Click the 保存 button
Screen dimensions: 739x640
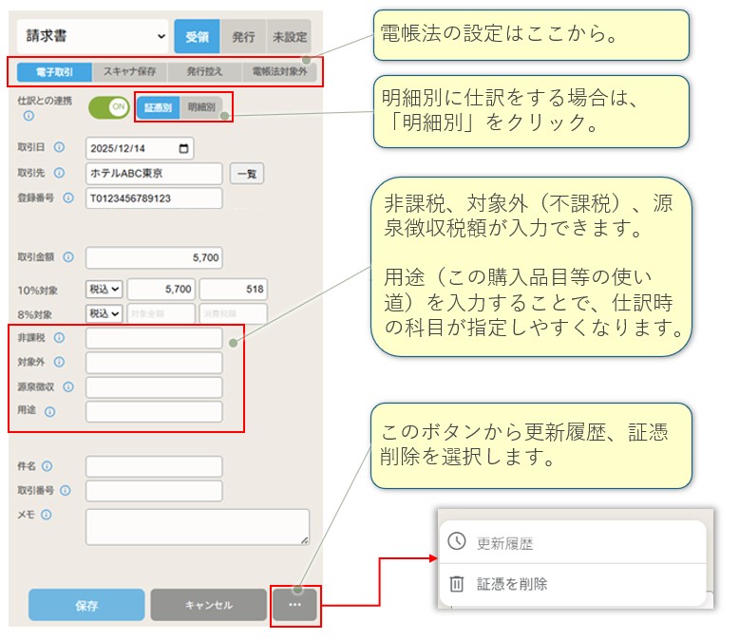86,605
